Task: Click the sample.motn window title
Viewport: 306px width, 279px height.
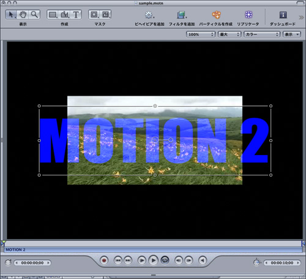Action: 151,3
